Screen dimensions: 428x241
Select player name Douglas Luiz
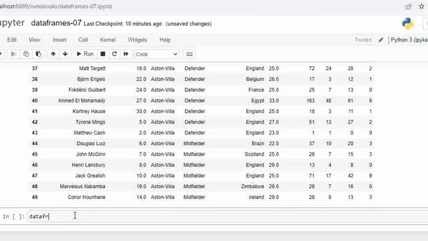point(91,143)
